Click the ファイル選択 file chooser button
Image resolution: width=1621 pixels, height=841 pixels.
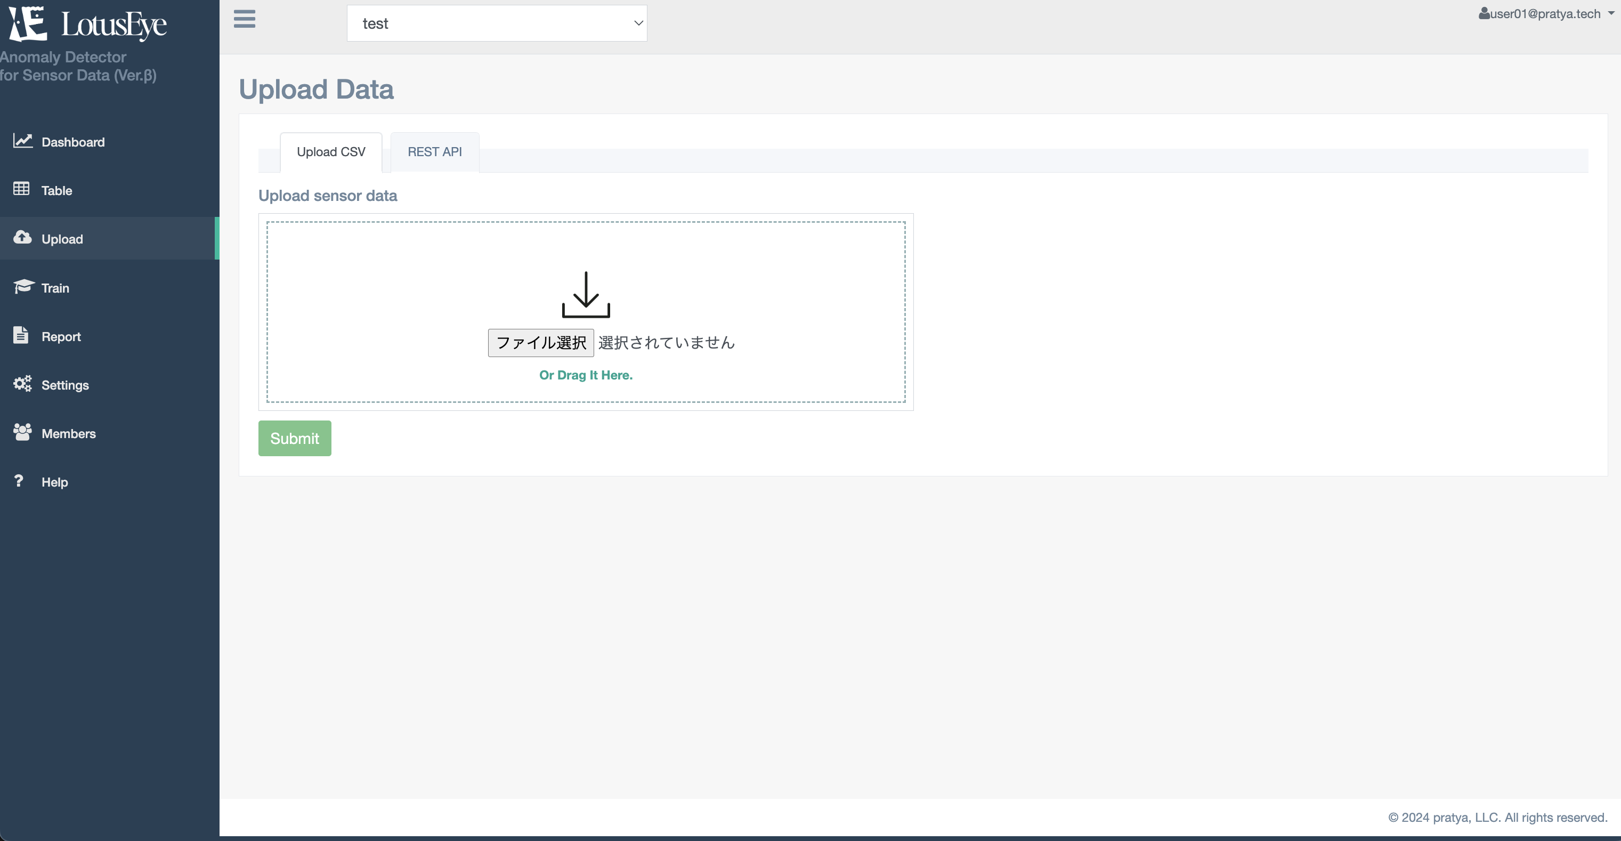[x=540, y=343]
